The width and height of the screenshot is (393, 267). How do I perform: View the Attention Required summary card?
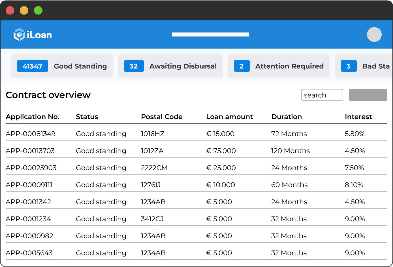(x=279, y=66)
